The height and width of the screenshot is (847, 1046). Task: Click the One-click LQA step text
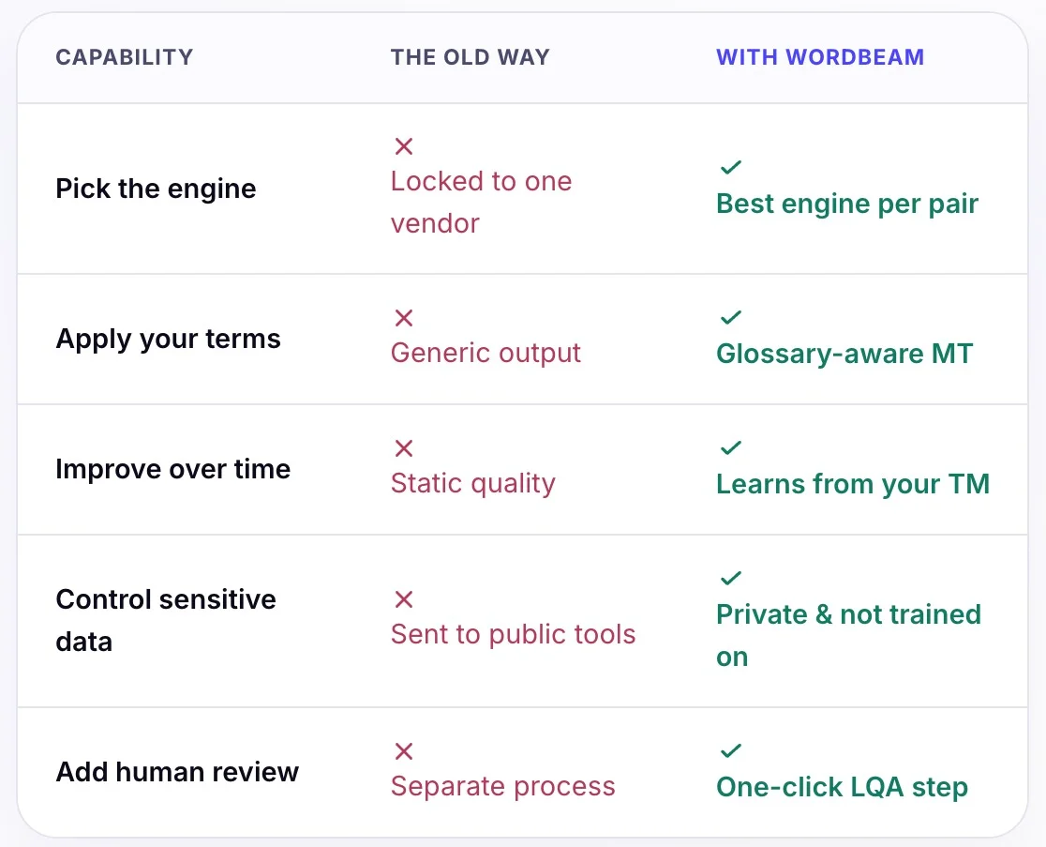pos(842,788)
